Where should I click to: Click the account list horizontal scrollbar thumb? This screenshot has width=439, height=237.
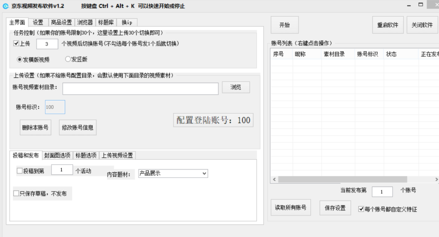pos(343,179)
